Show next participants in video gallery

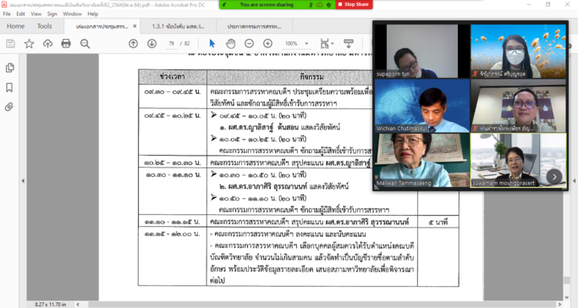point(554,177)
